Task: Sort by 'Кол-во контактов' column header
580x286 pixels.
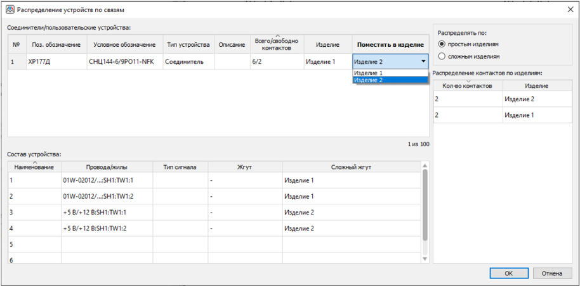Action: coord(467,85)
